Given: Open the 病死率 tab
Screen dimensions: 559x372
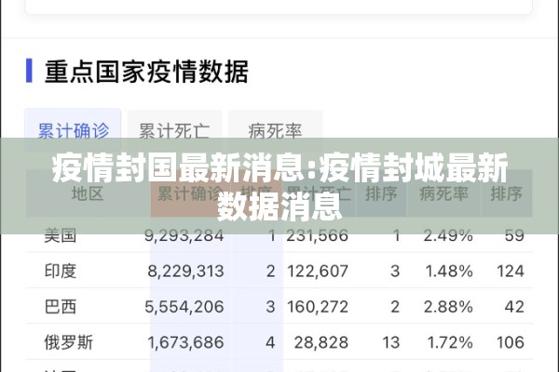Looking at the screenshot, I should (275, 130).
